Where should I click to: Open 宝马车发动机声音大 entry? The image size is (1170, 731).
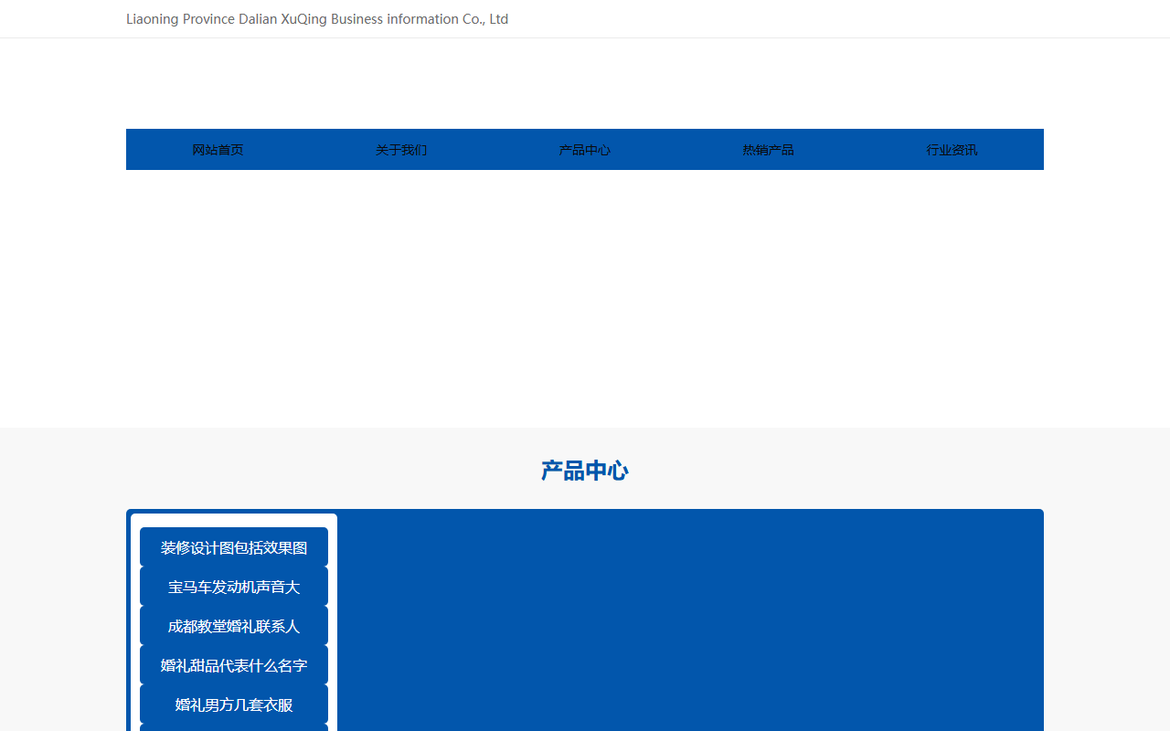point(234,587)
